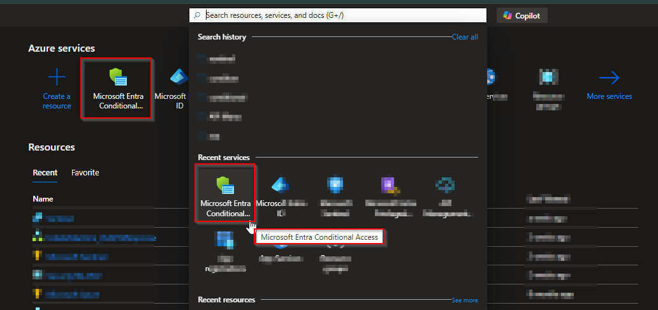Click the purple service icon in Recent services
Image resolution: width=658 pixels, height=310 pixels.
pyautogui.click(x=389, y=186)
